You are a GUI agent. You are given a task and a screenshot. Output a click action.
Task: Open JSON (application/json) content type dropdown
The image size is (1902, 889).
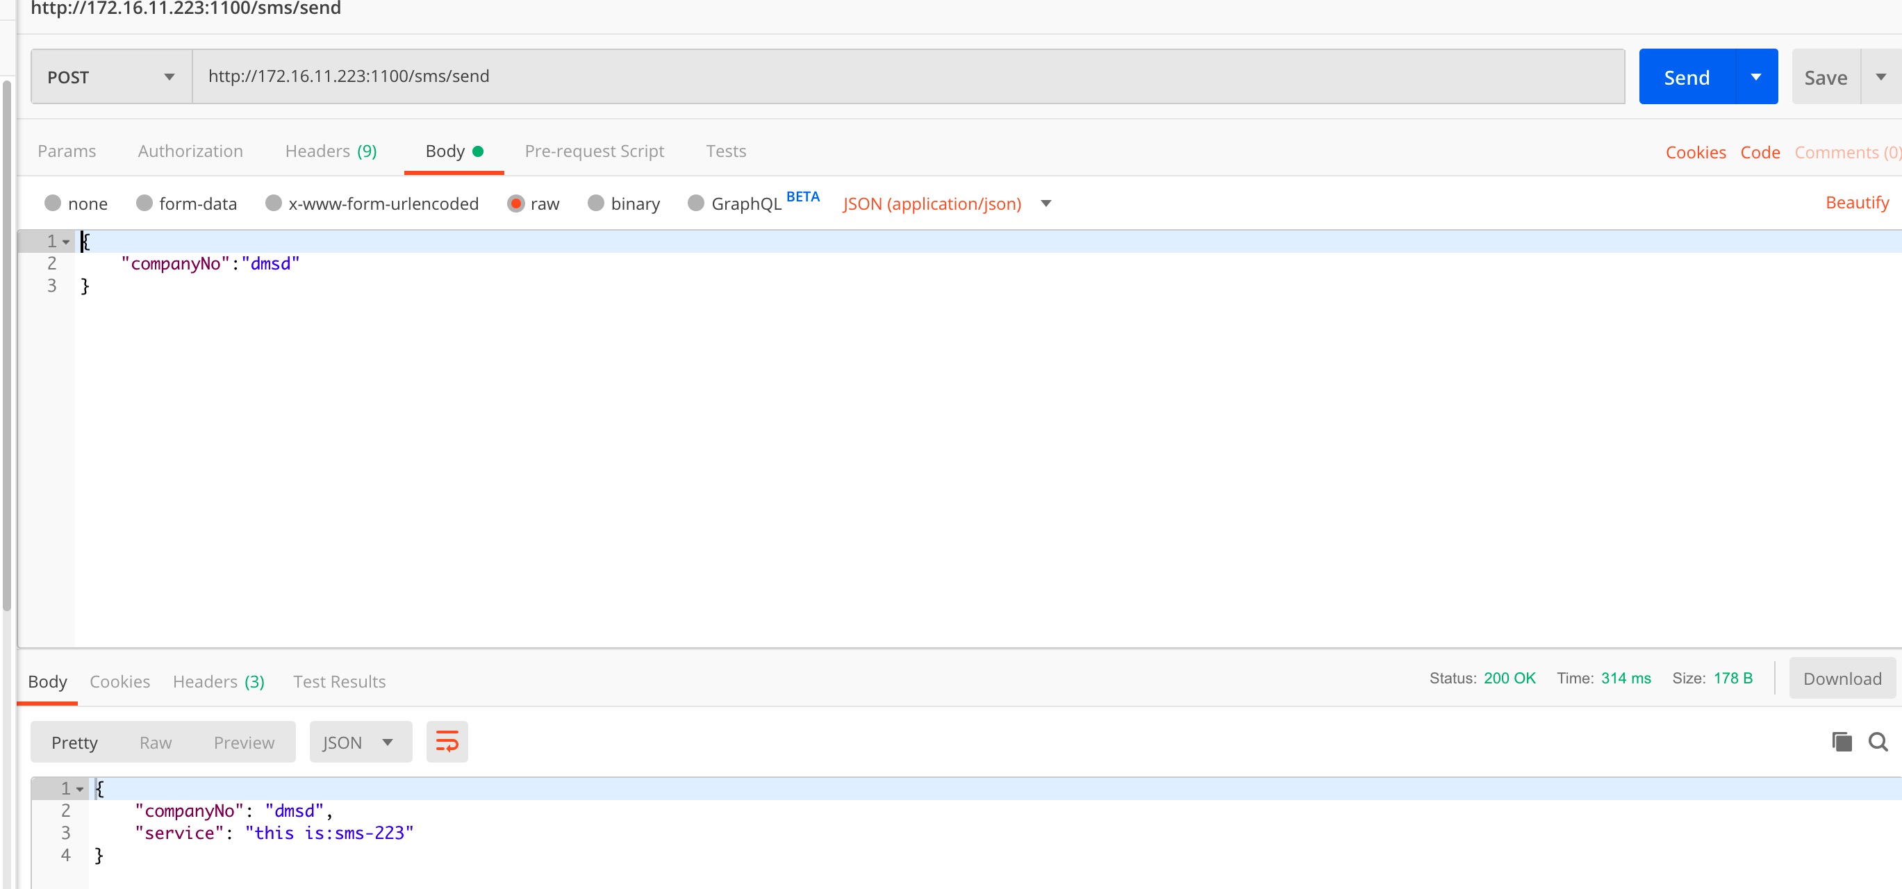[x=947, y=203]
